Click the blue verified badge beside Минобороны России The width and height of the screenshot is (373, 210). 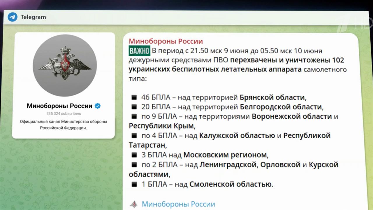[98, 106]
